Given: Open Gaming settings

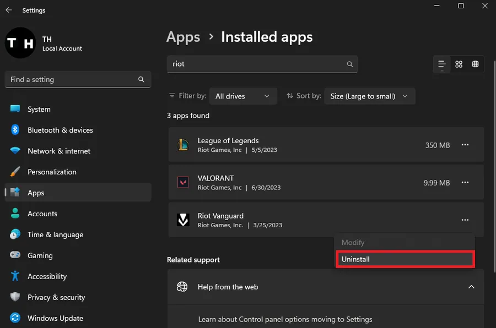Looking at the screenshot, I should (x=78, y=255).
